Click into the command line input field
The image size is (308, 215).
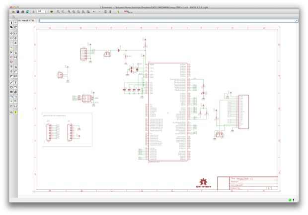[167, 21]
